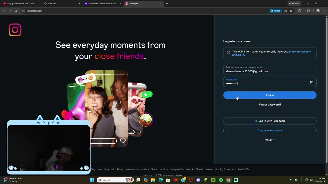Open the Meta AI footer link
This screenshot has height=184, width=328.
(x=190, y=169)
